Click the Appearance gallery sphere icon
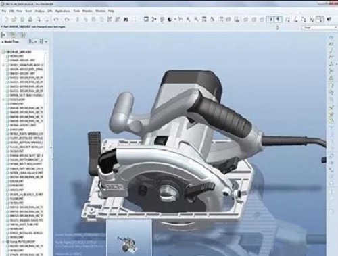Image resolution: width=338 pixels, height=256 pixels. coord(170,20)
